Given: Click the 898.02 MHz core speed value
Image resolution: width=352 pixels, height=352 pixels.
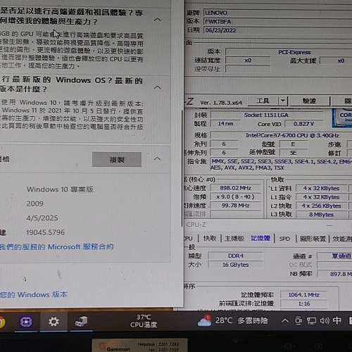Looking at the screenshot, I should click(x=236, y=188).
